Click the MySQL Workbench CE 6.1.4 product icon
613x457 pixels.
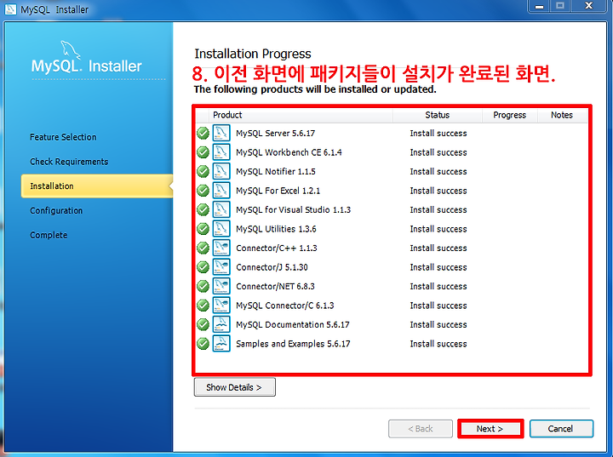click(x=221, y=152)
